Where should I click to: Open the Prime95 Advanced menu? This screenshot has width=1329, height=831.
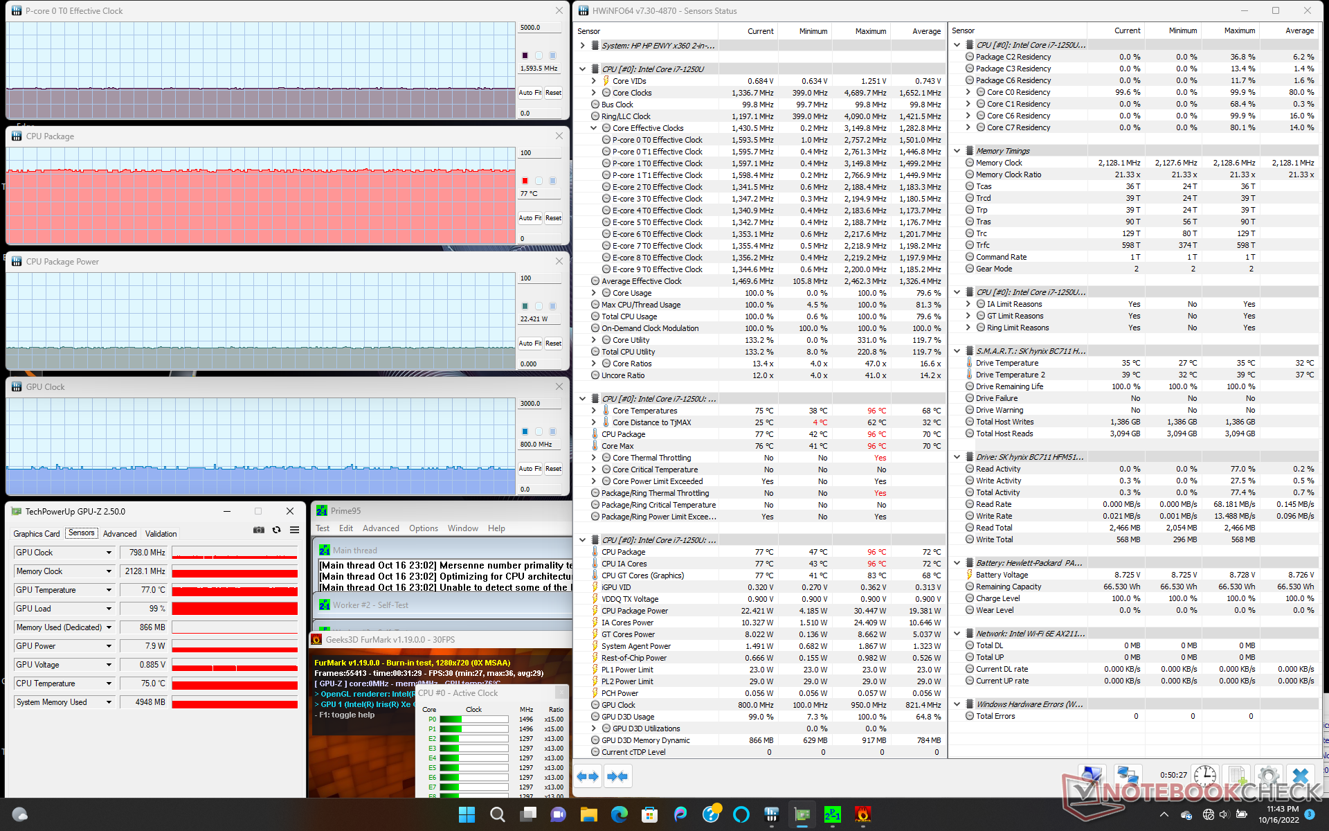381,528
